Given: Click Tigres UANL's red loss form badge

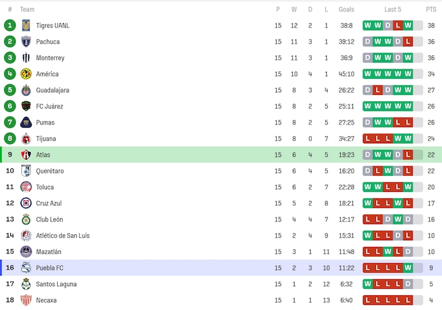Looking at the screenshot, I should (x=398, y=26).
